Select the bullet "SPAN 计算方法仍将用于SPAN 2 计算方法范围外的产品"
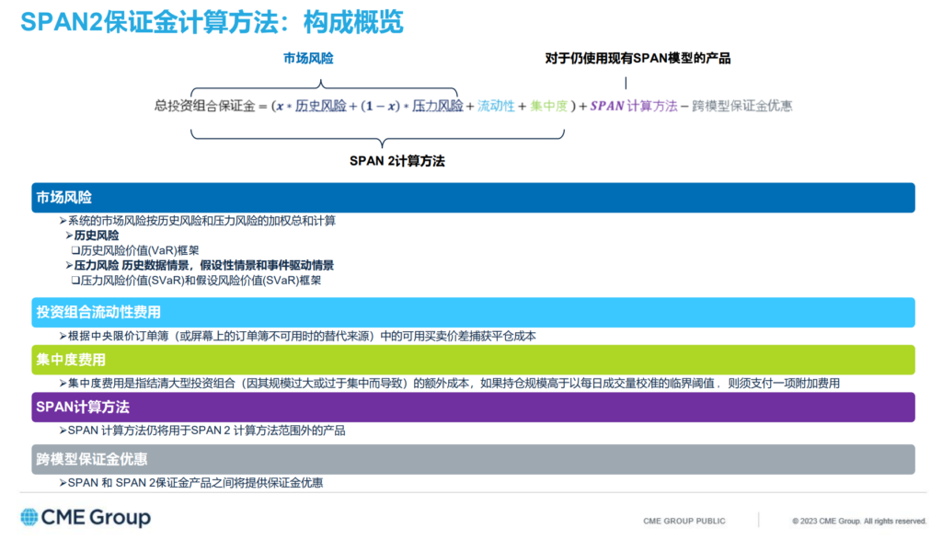The width and height of the screenshot is (942, 540). [x=202, y=431]
